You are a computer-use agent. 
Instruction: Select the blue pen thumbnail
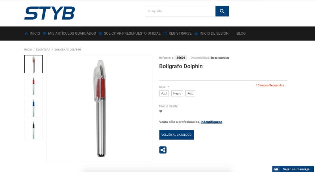click(33, 108)
